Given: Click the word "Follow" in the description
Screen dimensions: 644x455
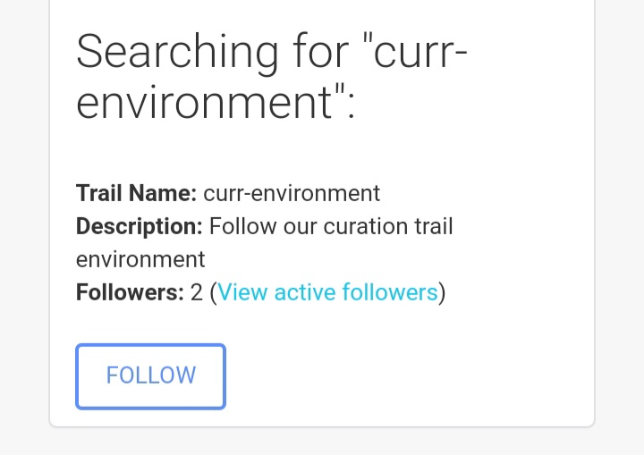Looking at the screenshot, I should pyautogui.click(x=242, y=226).
